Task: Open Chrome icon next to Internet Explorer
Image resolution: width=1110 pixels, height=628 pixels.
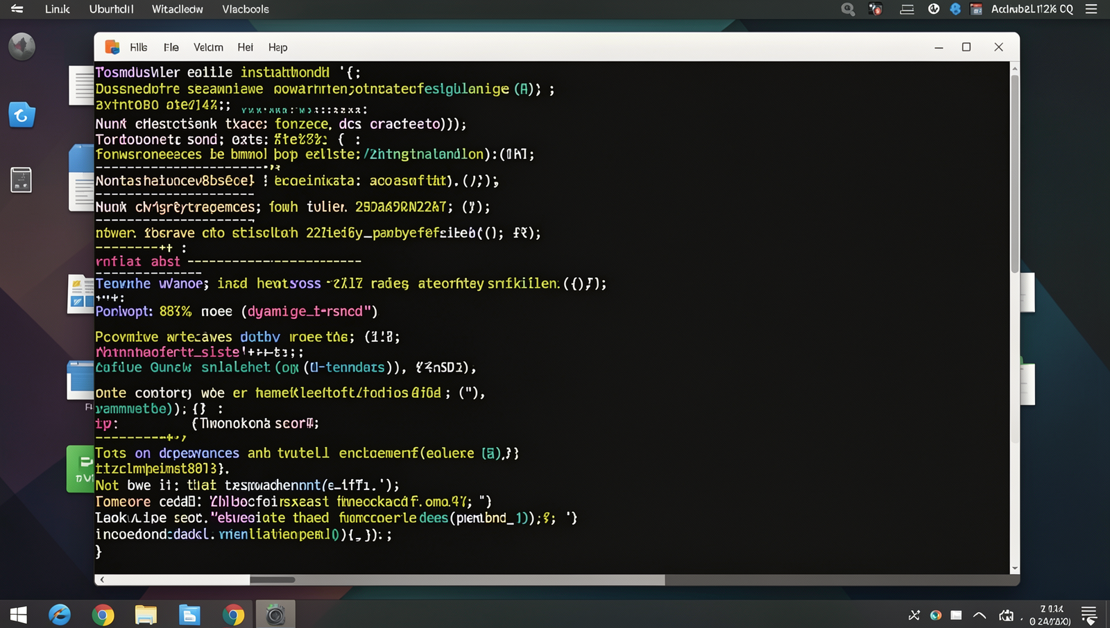Action: [x=103, y=615]
